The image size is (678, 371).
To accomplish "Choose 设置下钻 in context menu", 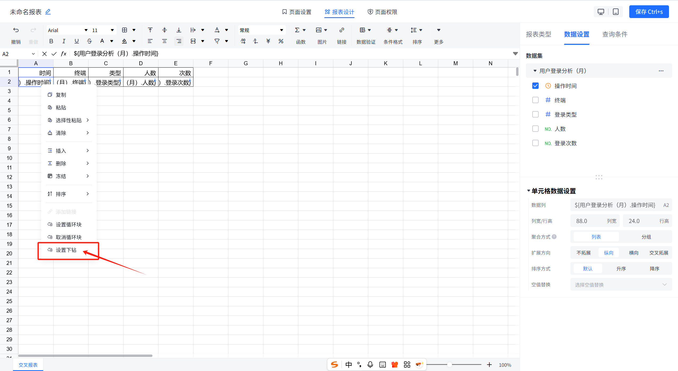I will click(66, 250).
